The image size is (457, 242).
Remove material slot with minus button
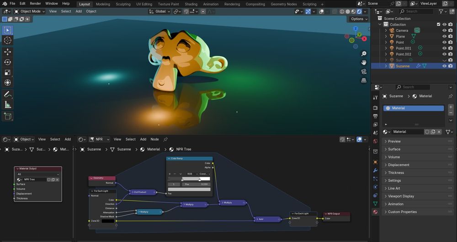[451, 113]
